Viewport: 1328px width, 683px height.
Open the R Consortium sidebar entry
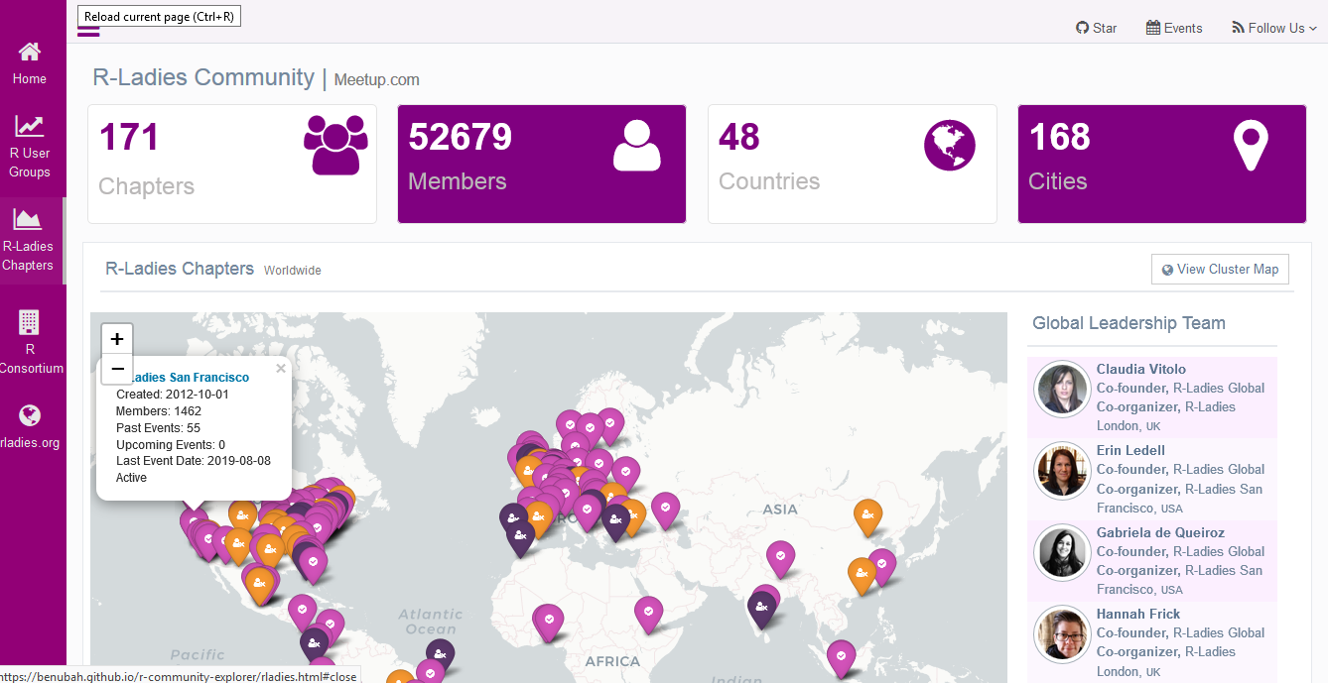click(30, 343)
